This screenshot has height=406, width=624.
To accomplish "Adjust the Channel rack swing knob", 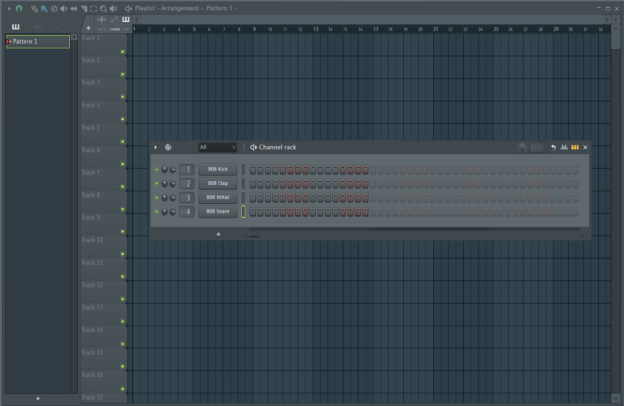I will (522, 148).
